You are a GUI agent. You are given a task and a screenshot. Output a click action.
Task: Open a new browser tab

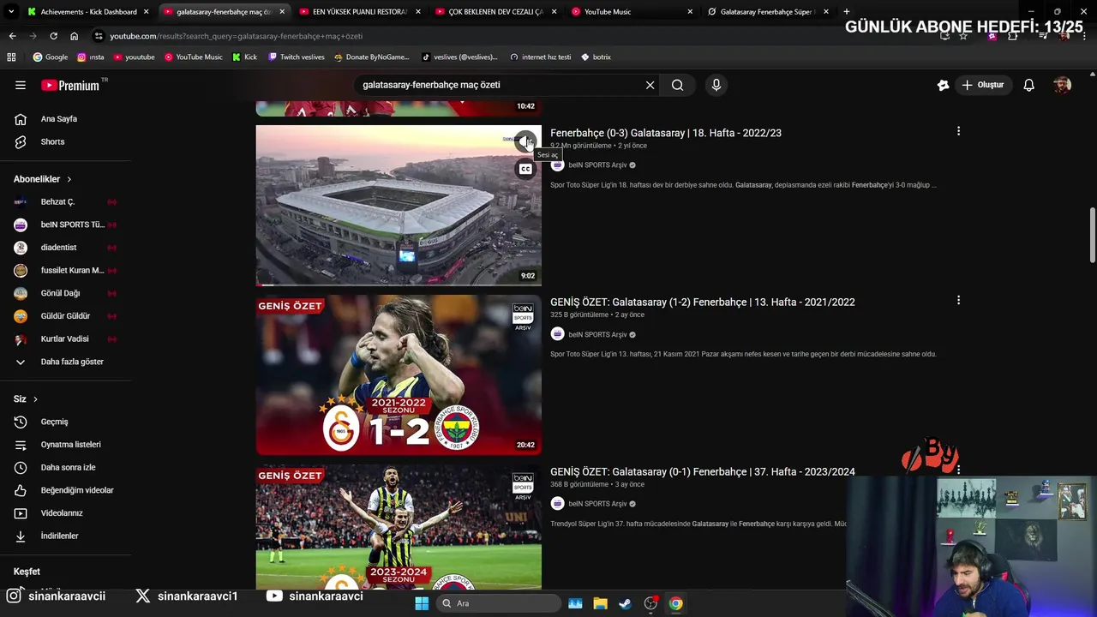pyautogui.click(x=847, y=12)
